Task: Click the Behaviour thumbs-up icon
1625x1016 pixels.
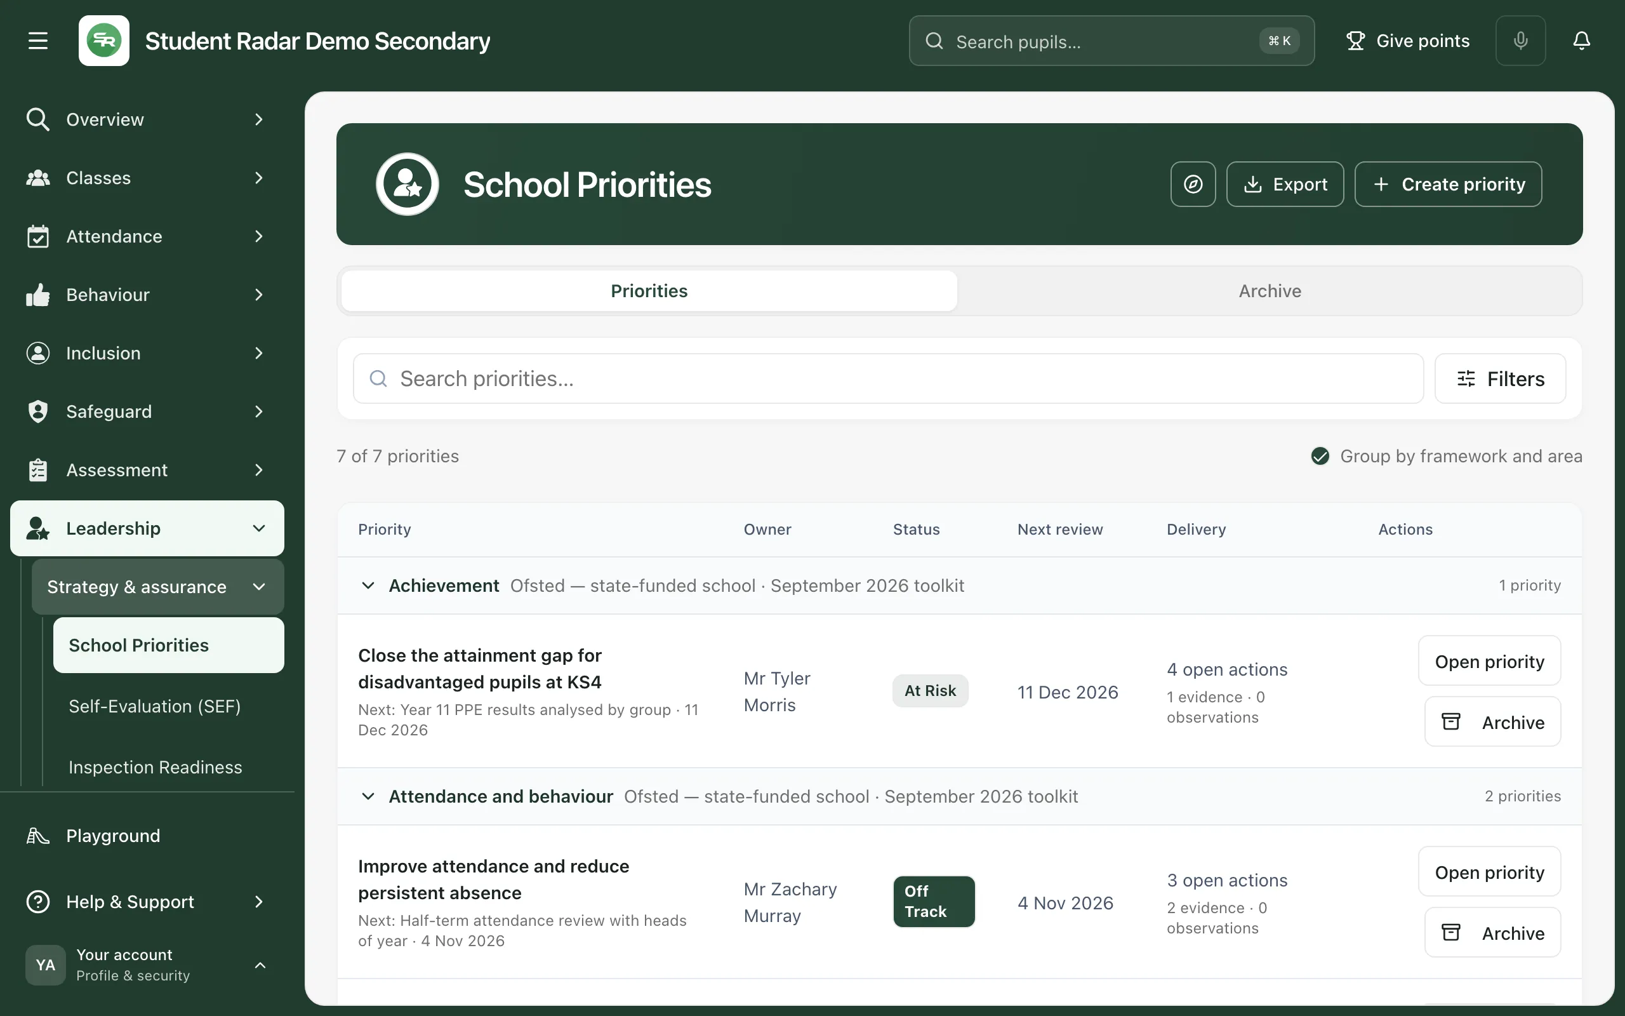Action: point(37,295)
